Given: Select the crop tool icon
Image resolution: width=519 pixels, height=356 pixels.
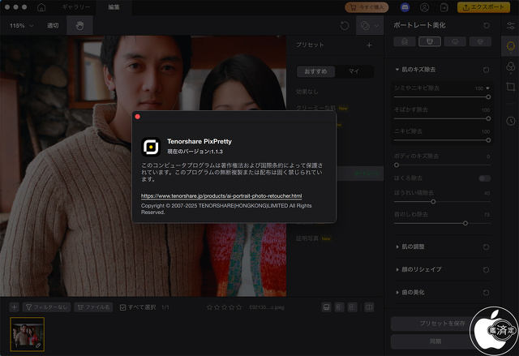Looking at the screenshot, I should point(511,87).
